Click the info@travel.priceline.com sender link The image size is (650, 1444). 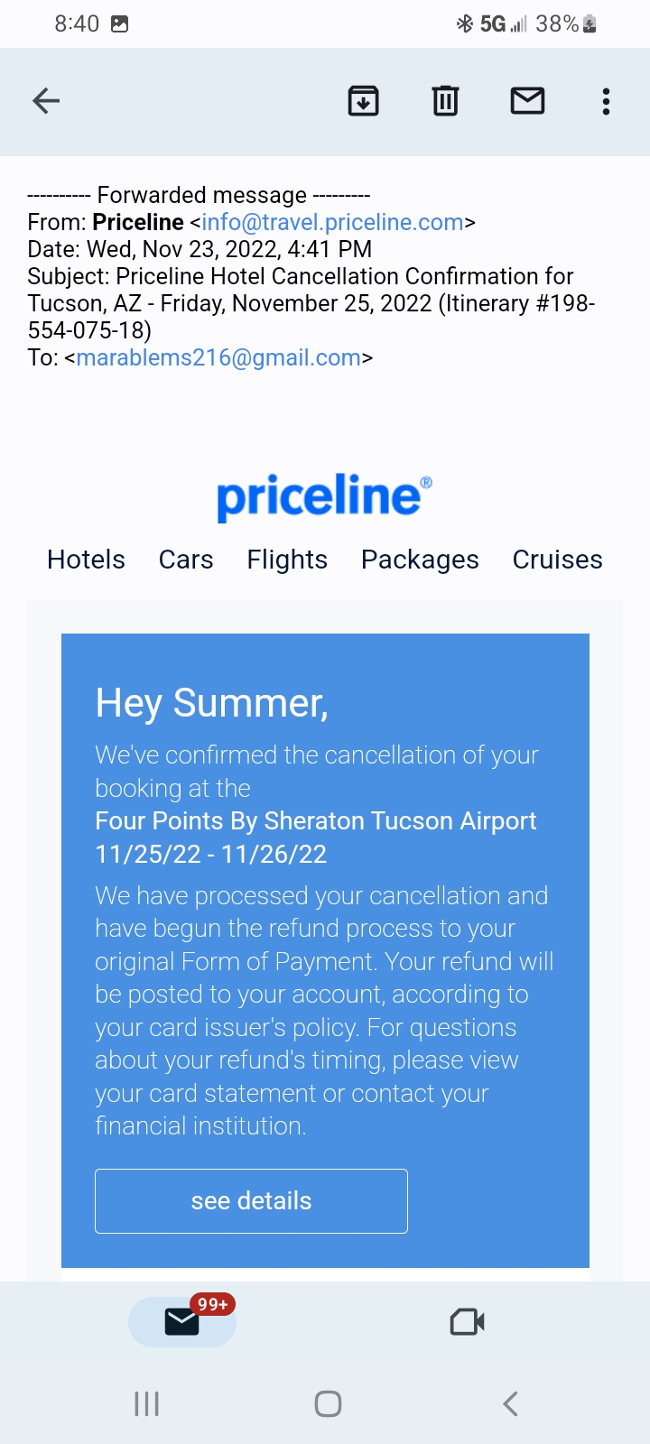tap(332, 222)
